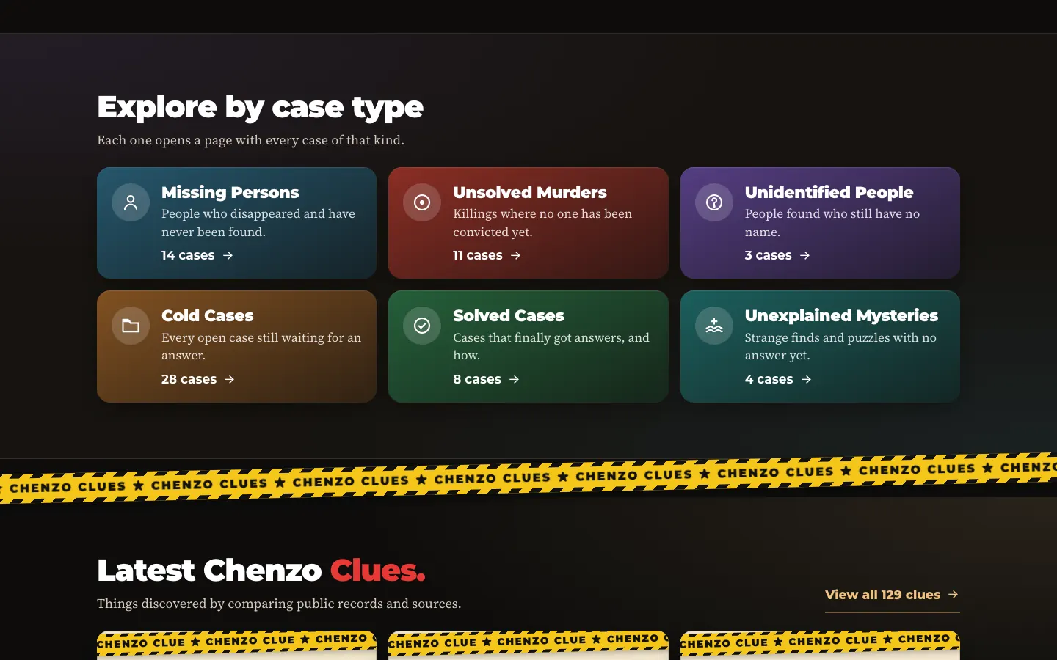Open the Missing Persons heading
Image resolution: width=1057 pixels, height=660 pixels.
click(x=230, y=192)
